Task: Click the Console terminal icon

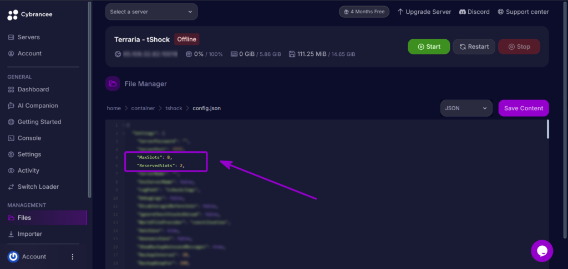Action: (11, 138)
